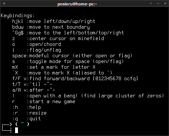Screen dimensions: 169x136
Task: Click the down chevron window button
Action: [x=151, y=4]
